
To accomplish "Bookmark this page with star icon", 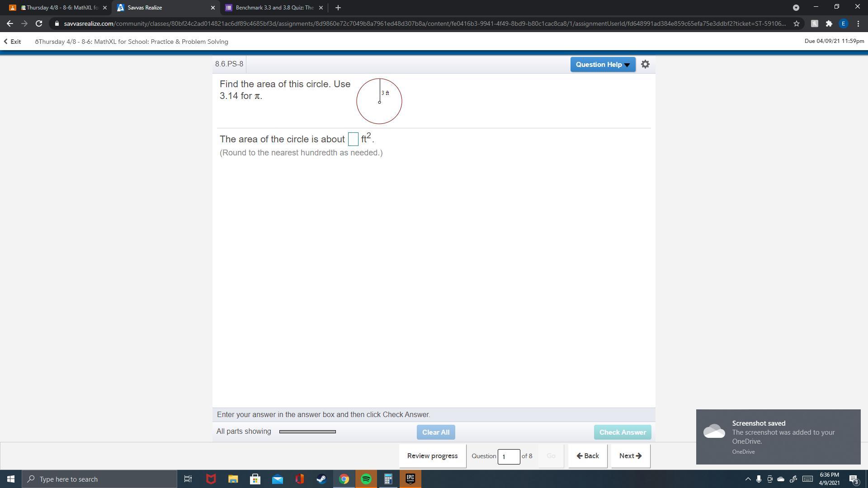I will [x=797, y=23].
